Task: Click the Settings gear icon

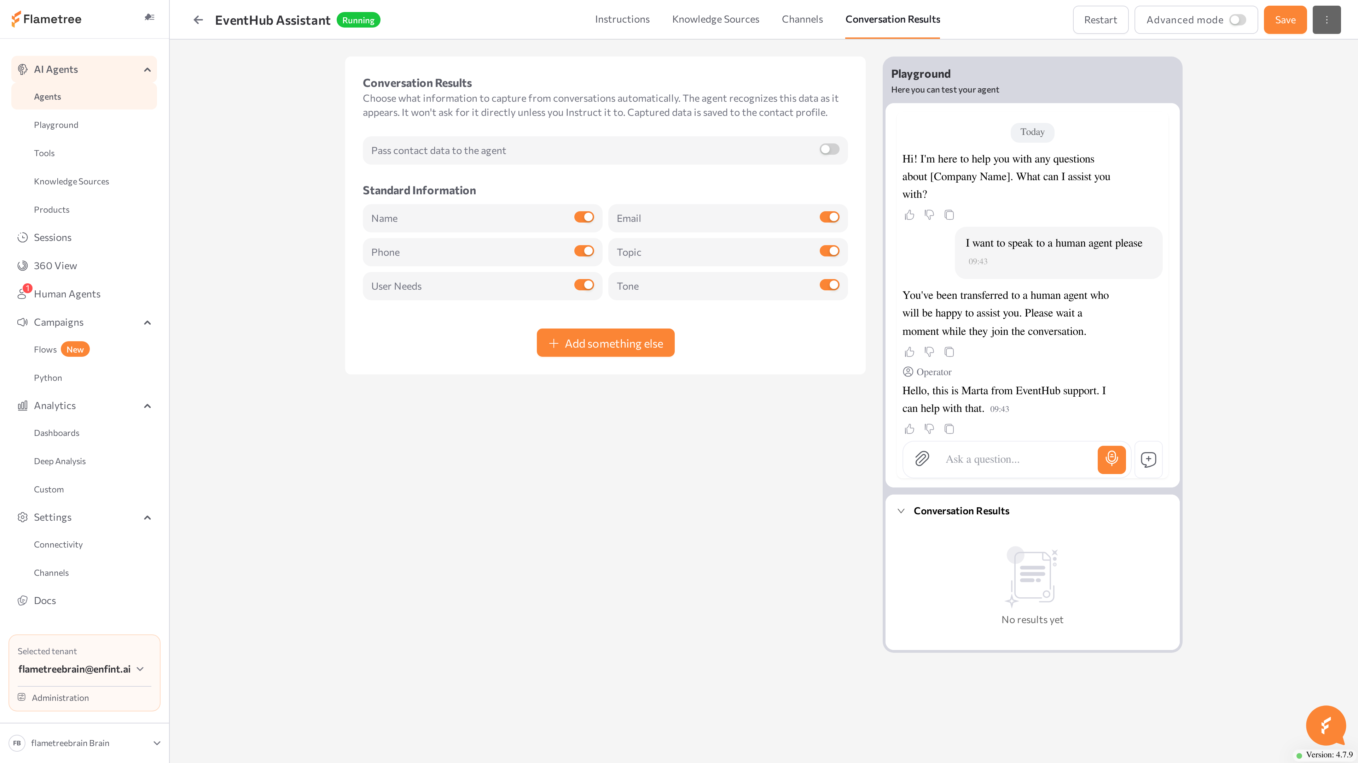Action: pos(22,517)
